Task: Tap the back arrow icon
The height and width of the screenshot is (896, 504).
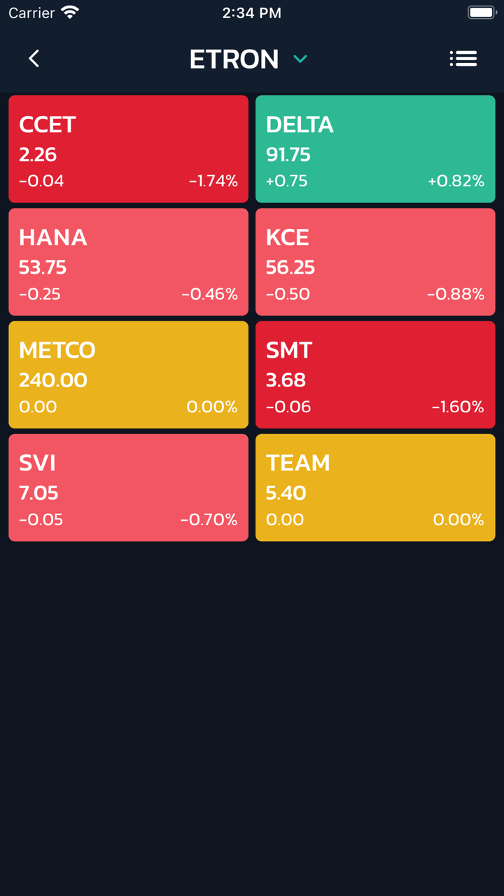Action: coord(34,59)
